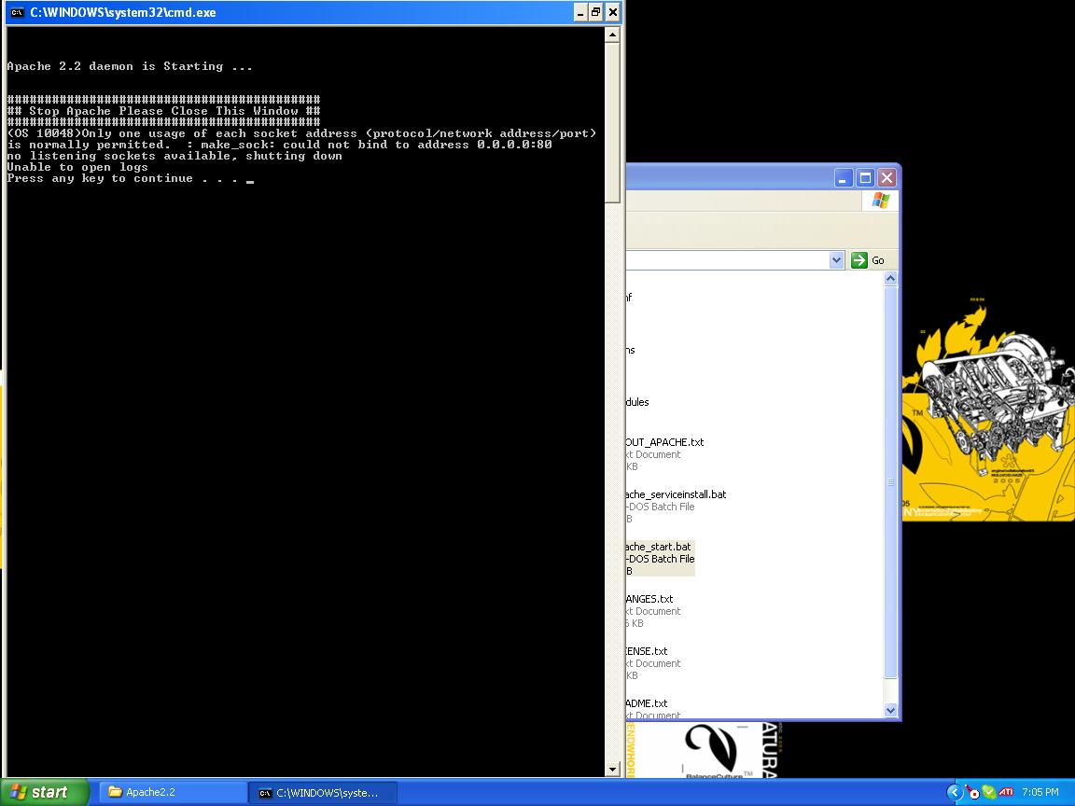
Task: Show hidden icons in the system tray
Action: click(x=955, y=792)
